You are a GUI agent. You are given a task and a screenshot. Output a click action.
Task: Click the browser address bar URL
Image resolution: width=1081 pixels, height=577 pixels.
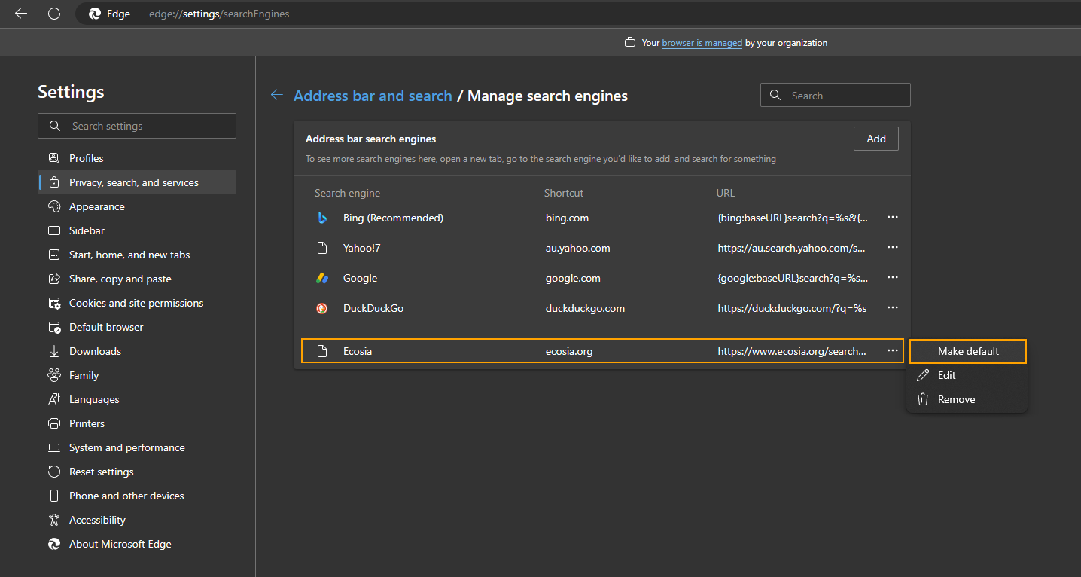pyautogui.click(x=219, y=14)
